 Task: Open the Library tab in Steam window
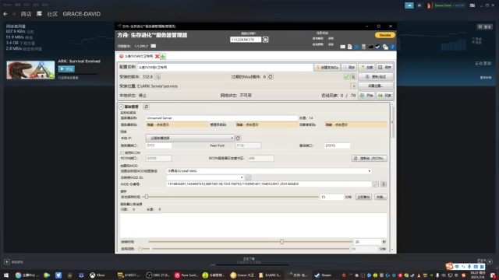tap(39, 14)
